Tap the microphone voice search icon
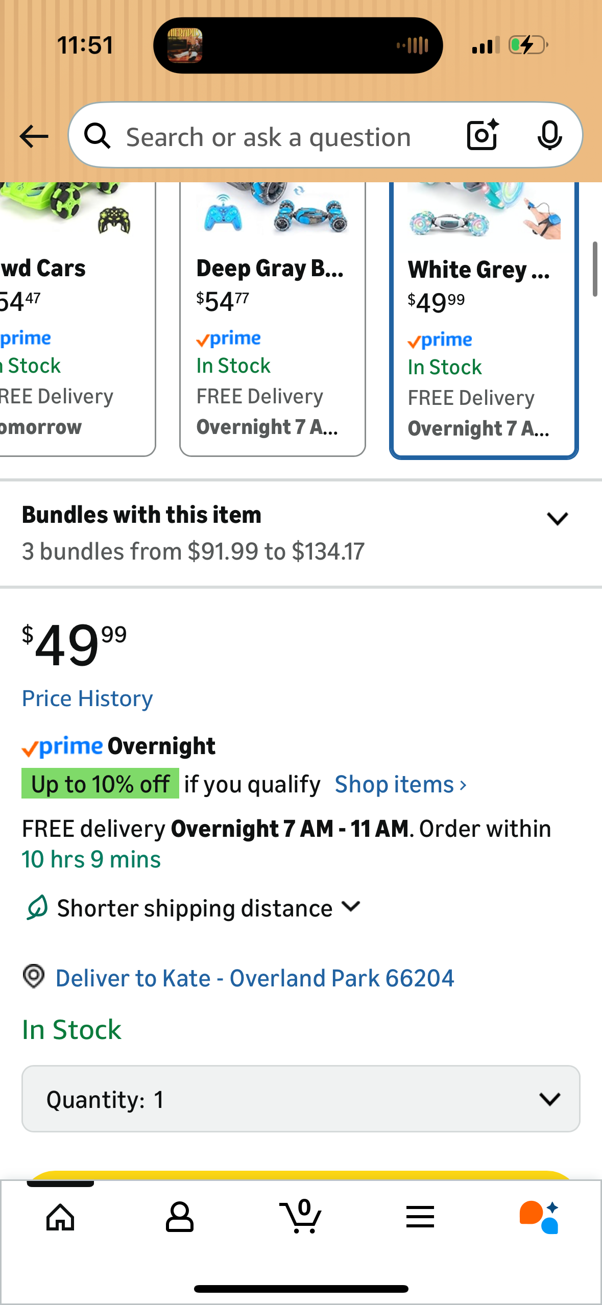 (549, 136)
